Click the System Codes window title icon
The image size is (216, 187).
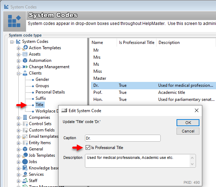pyautogui.click(x=6, y=7)
